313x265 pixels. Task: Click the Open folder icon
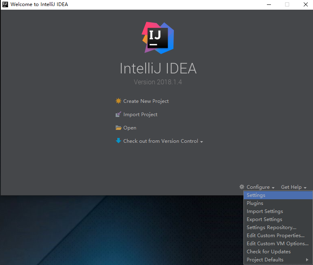coord(118,127)
